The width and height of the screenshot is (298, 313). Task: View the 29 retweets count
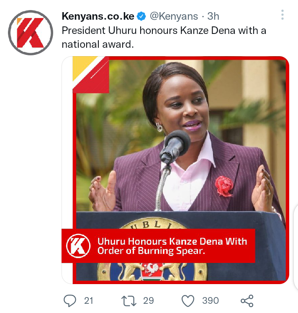(149, 301)
